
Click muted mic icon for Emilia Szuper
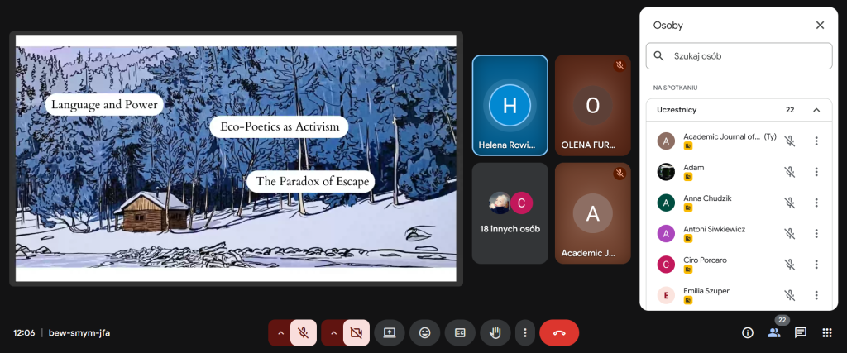click(790, 295)
